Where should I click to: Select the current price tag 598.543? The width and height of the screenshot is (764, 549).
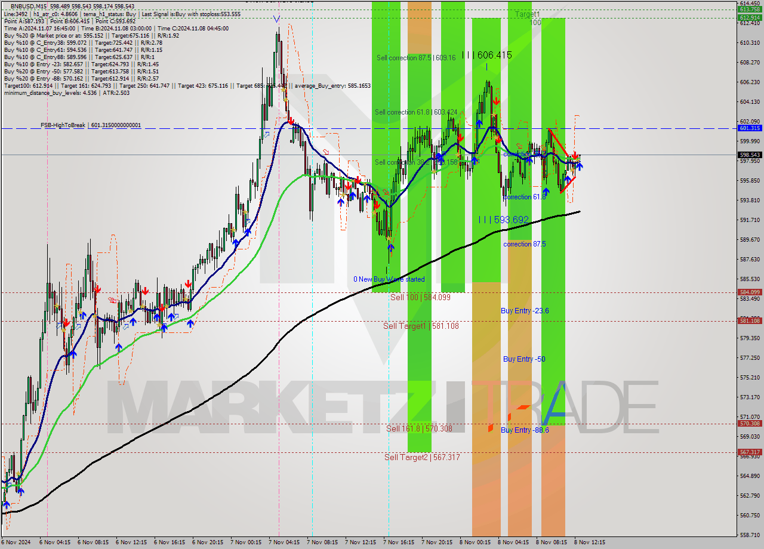750,155
